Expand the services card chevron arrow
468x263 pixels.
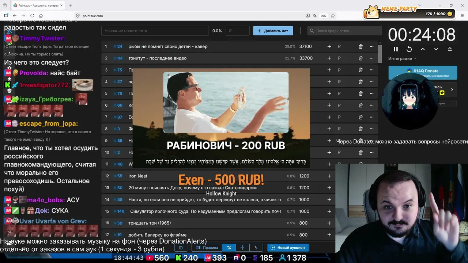click(x=452, y=89)
